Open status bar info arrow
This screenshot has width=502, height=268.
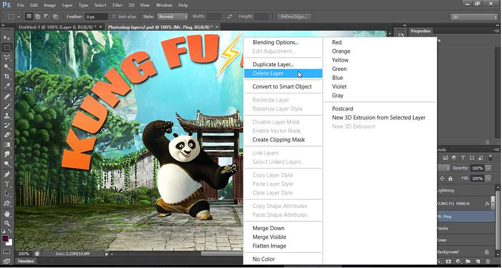coord(106,254)
